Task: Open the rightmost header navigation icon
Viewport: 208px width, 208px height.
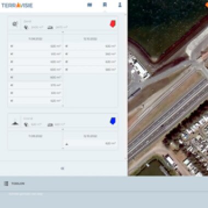Action: click(120, 5)
